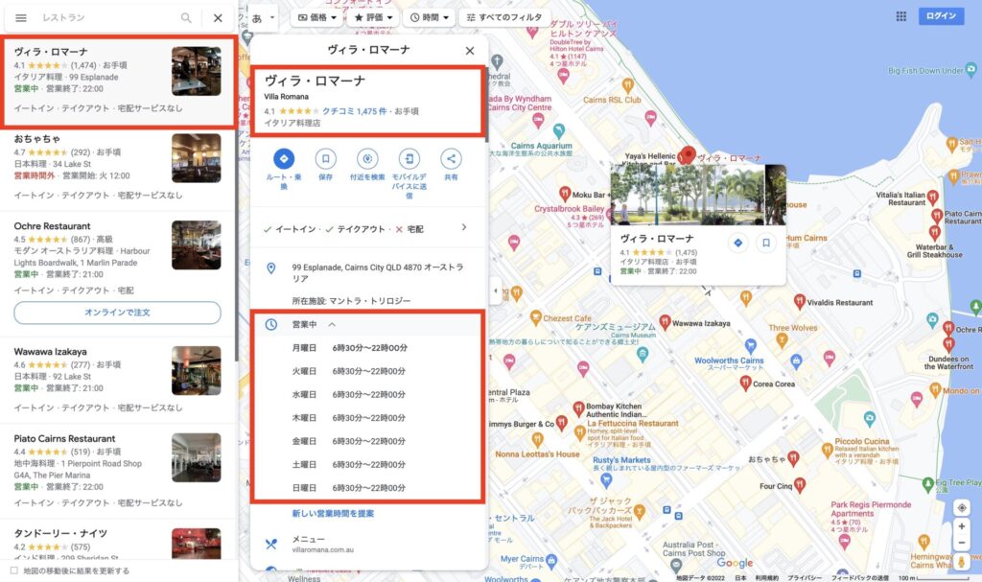982x582 pixels.
Task: Click the search magnifier icon
Action: [x=186, y=18]
